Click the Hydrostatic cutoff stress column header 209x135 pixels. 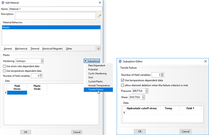point(141,108)
